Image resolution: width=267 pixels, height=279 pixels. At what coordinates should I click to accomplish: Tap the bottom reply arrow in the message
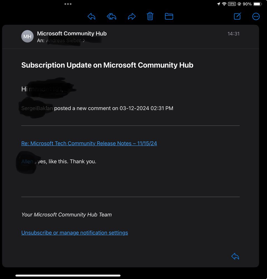(x=235, y=256)
